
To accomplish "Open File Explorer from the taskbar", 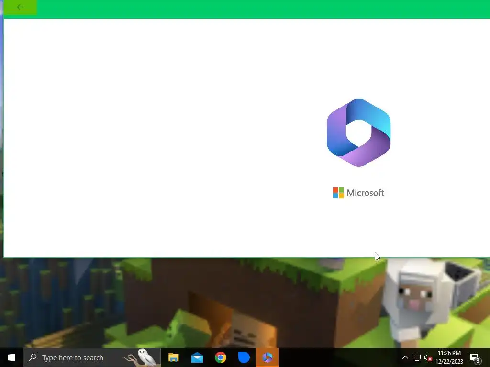I will (x=173, y=357).
